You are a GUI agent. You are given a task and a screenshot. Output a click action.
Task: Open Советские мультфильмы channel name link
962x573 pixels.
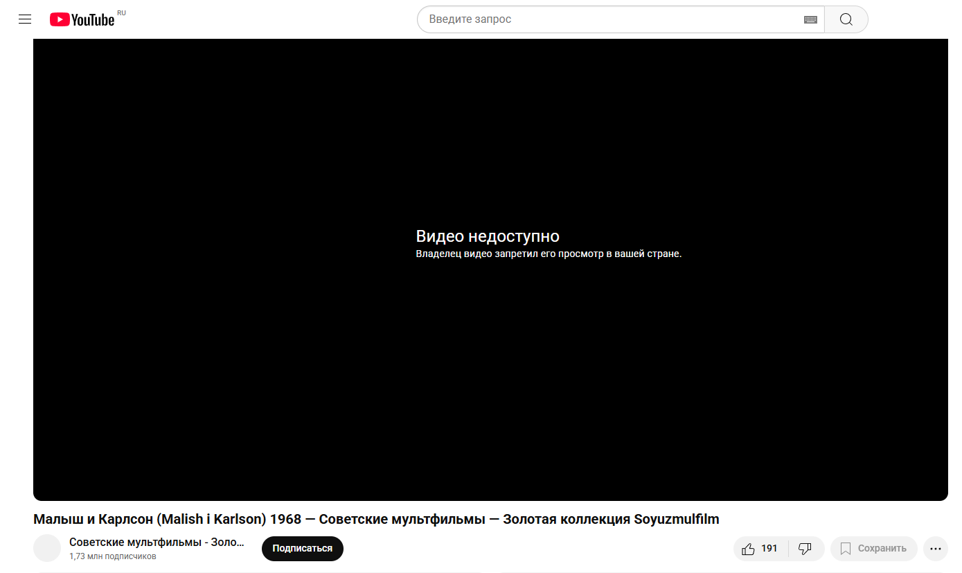[157, 542]
